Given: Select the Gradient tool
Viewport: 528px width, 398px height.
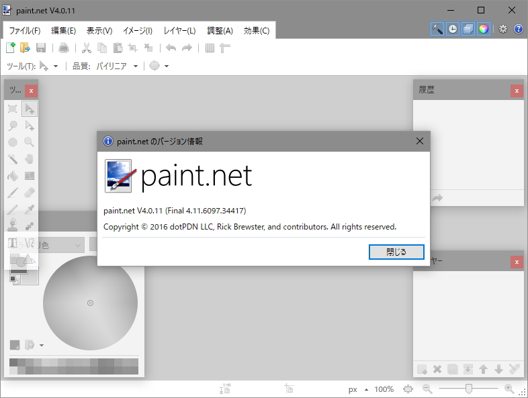Looking at the screenshot, I should point(30,176).
